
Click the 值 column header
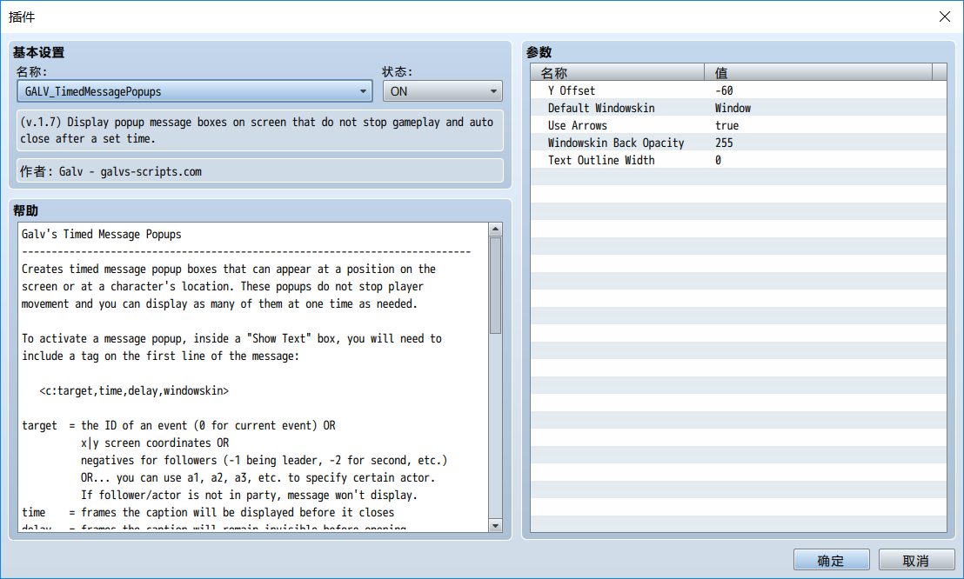click(x=819, y=72)
